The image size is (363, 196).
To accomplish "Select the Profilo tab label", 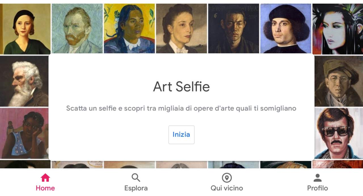I will [x=317, y=188].
